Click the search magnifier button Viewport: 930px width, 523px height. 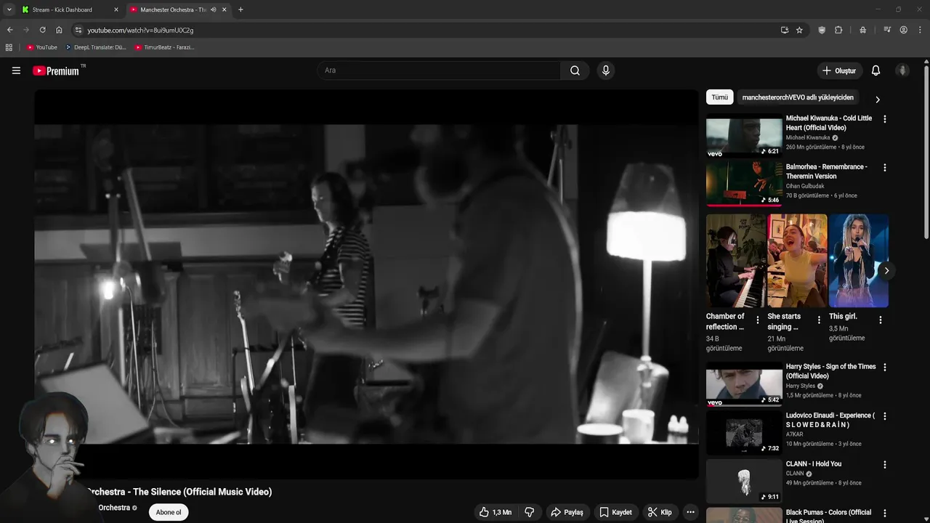click(575, 70)
